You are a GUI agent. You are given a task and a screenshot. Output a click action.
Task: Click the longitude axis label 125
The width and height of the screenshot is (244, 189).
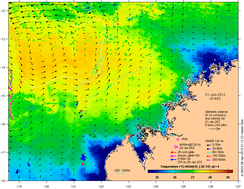(x=183, y=186)
